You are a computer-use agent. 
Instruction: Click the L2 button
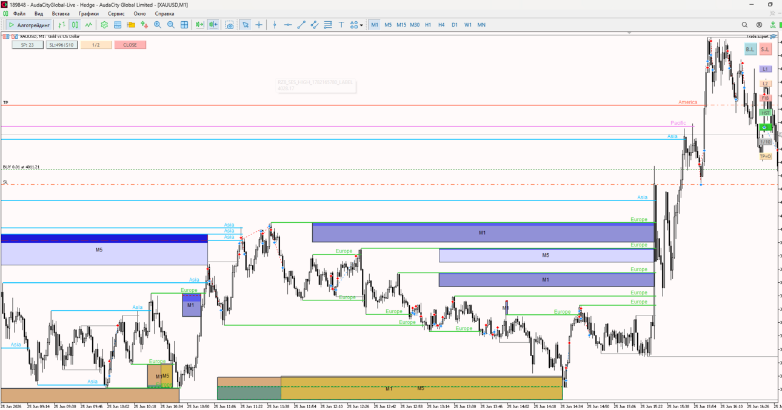766,84
